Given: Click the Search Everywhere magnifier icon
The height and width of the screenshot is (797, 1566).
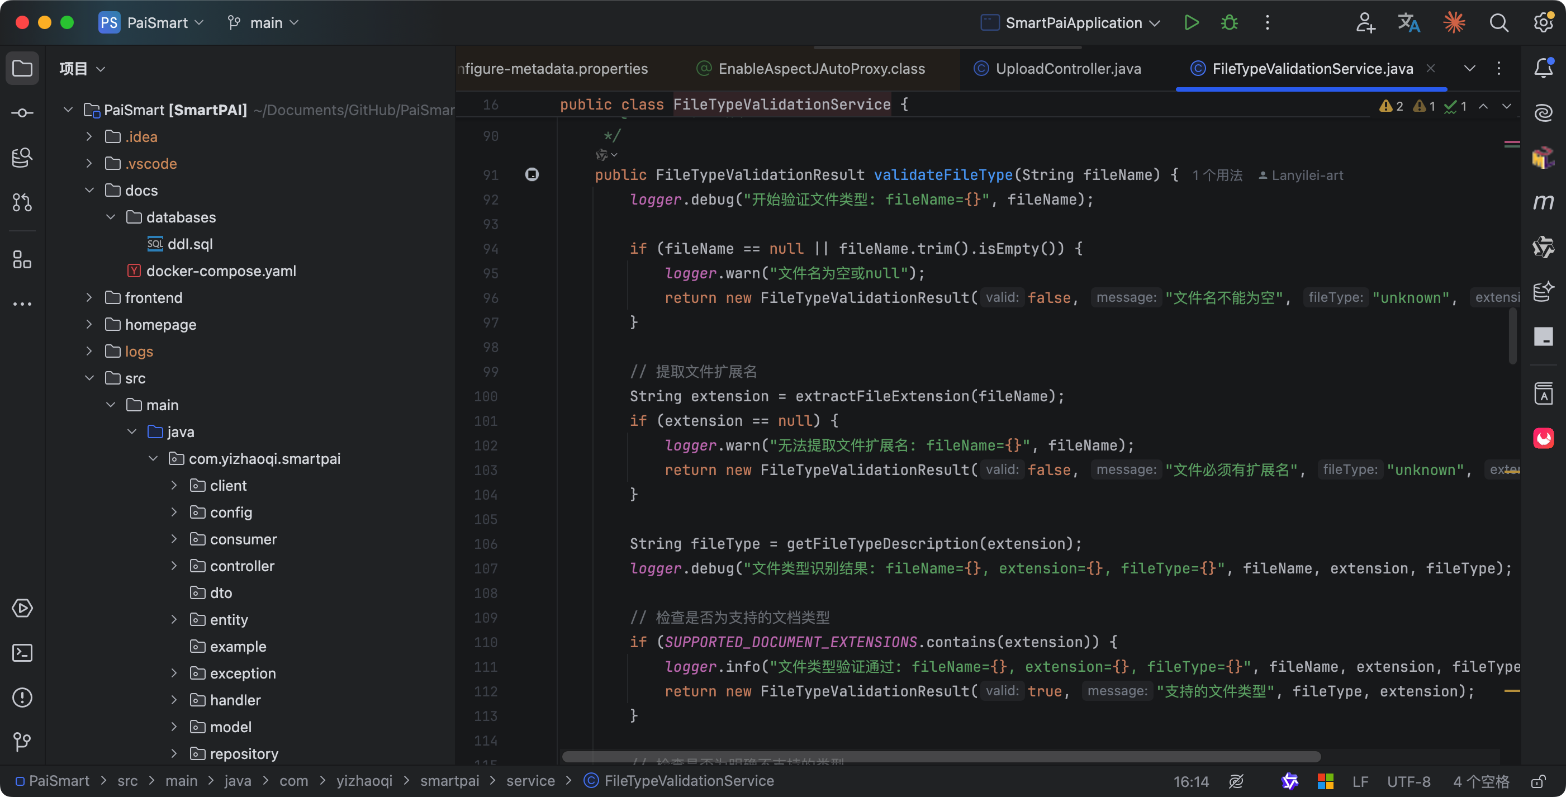Looking at the screenshot, I should click(1498, 23).
